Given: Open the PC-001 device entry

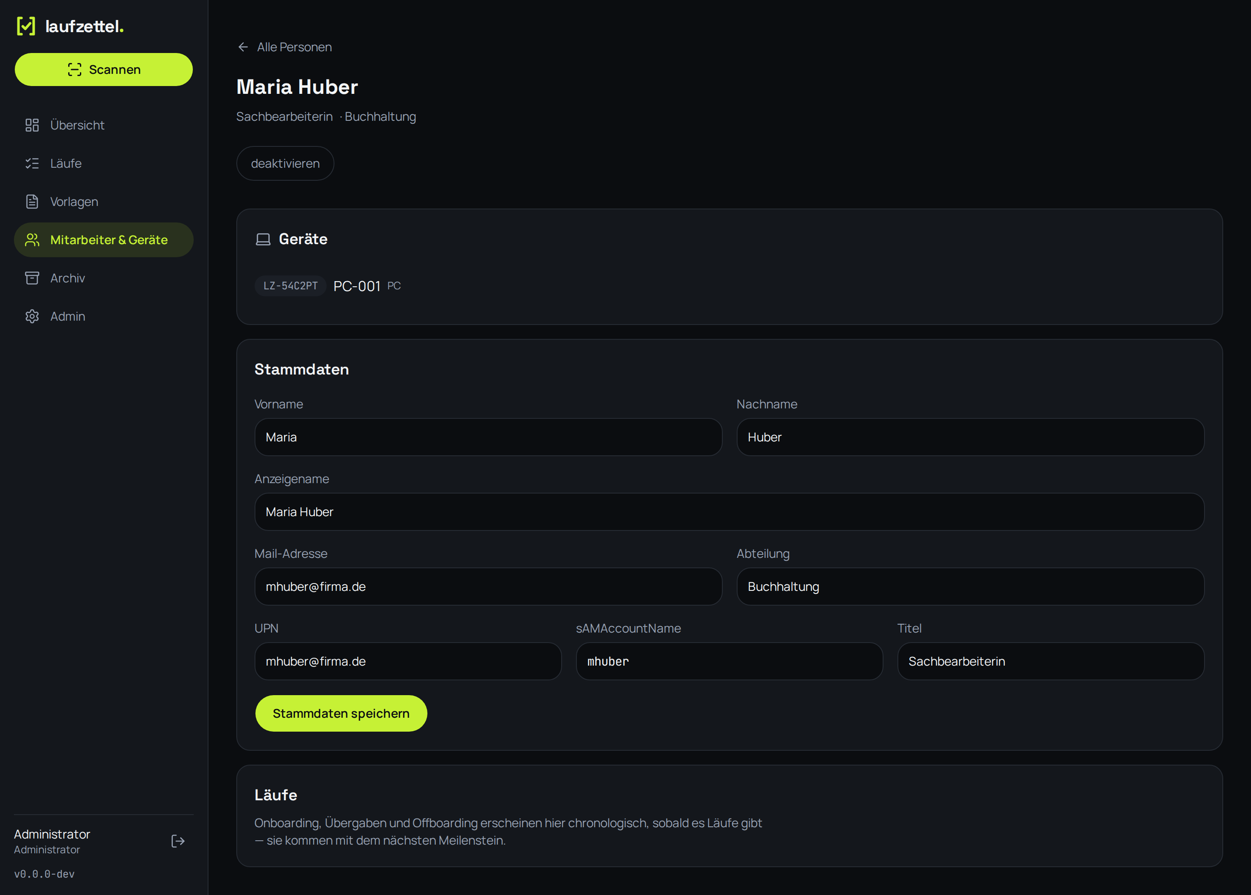Looking at the screenshot, I should pyautogui.click(x=357, y=286).
